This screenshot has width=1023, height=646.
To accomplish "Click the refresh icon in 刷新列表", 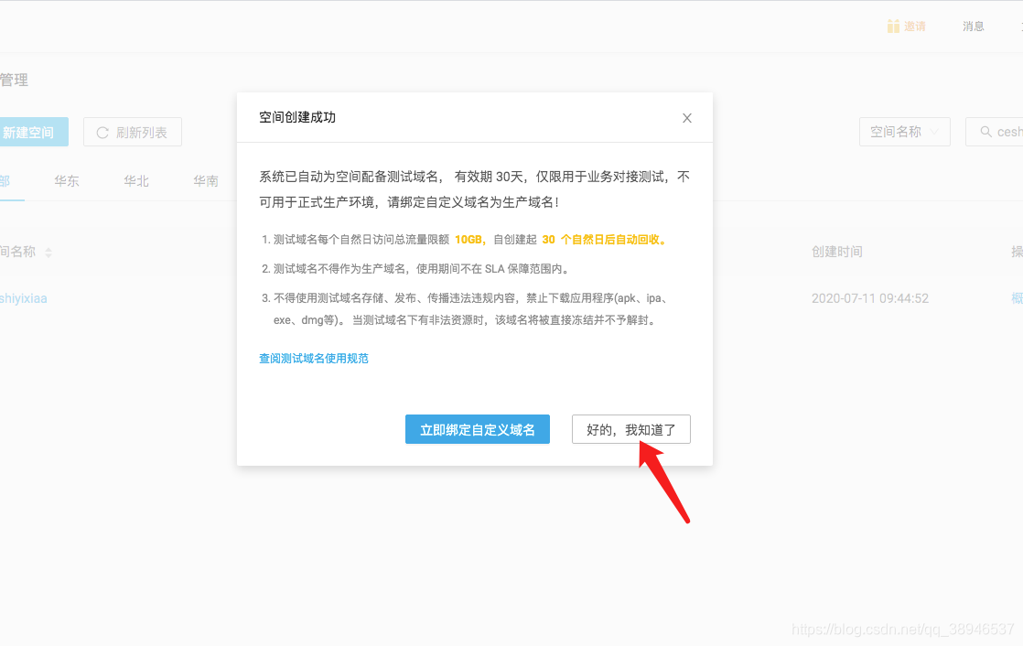I will point(102,133).
